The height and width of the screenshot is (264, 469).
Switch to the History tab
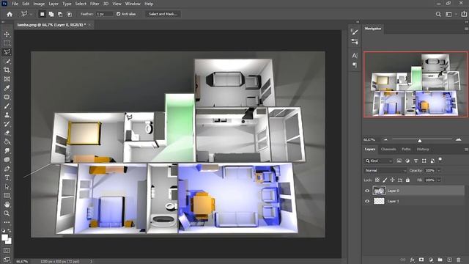pos(423,149)
